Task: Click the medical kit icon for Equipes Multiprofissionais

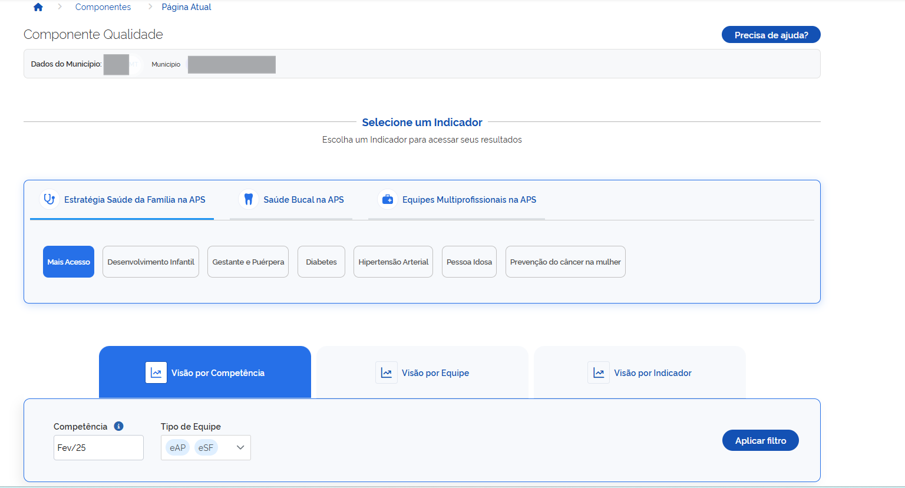Action: (x=388, y=199)
